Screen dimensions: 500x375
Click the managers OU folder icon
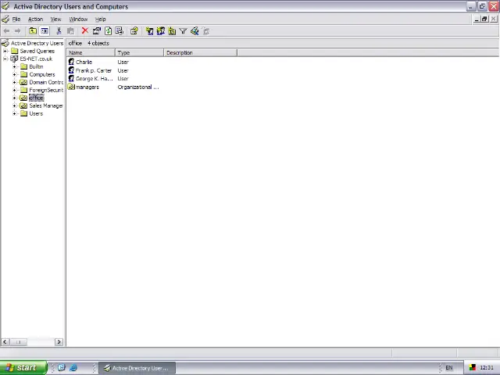tap(71, 87)
